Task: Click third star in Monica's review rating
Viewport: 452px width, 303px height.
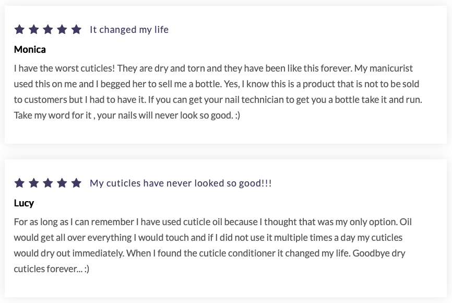Action: coord(47,29)
